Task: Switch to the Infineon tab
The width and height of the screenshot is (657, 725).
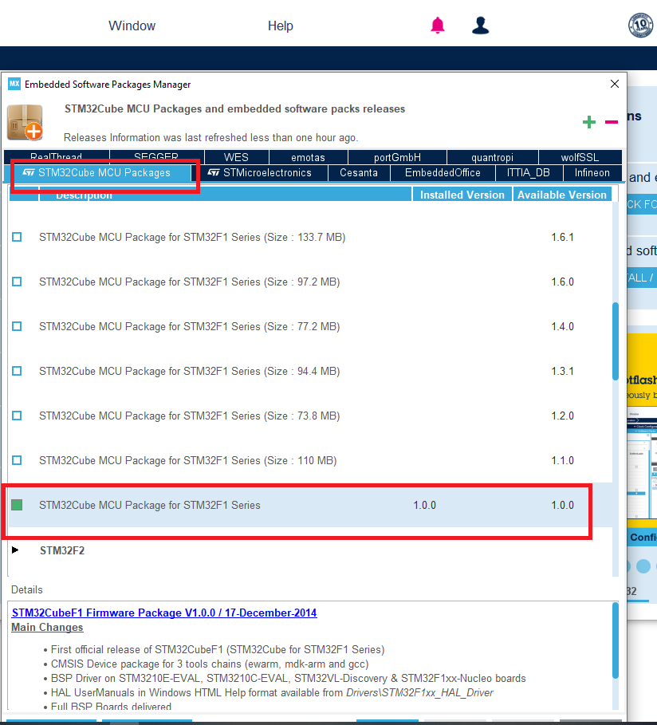Action: click(592, 173)
